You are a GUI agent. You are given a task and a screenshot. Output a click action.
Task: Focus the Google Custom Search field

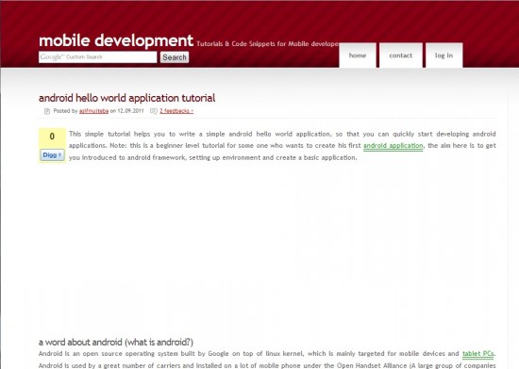[x=97, y=57]
